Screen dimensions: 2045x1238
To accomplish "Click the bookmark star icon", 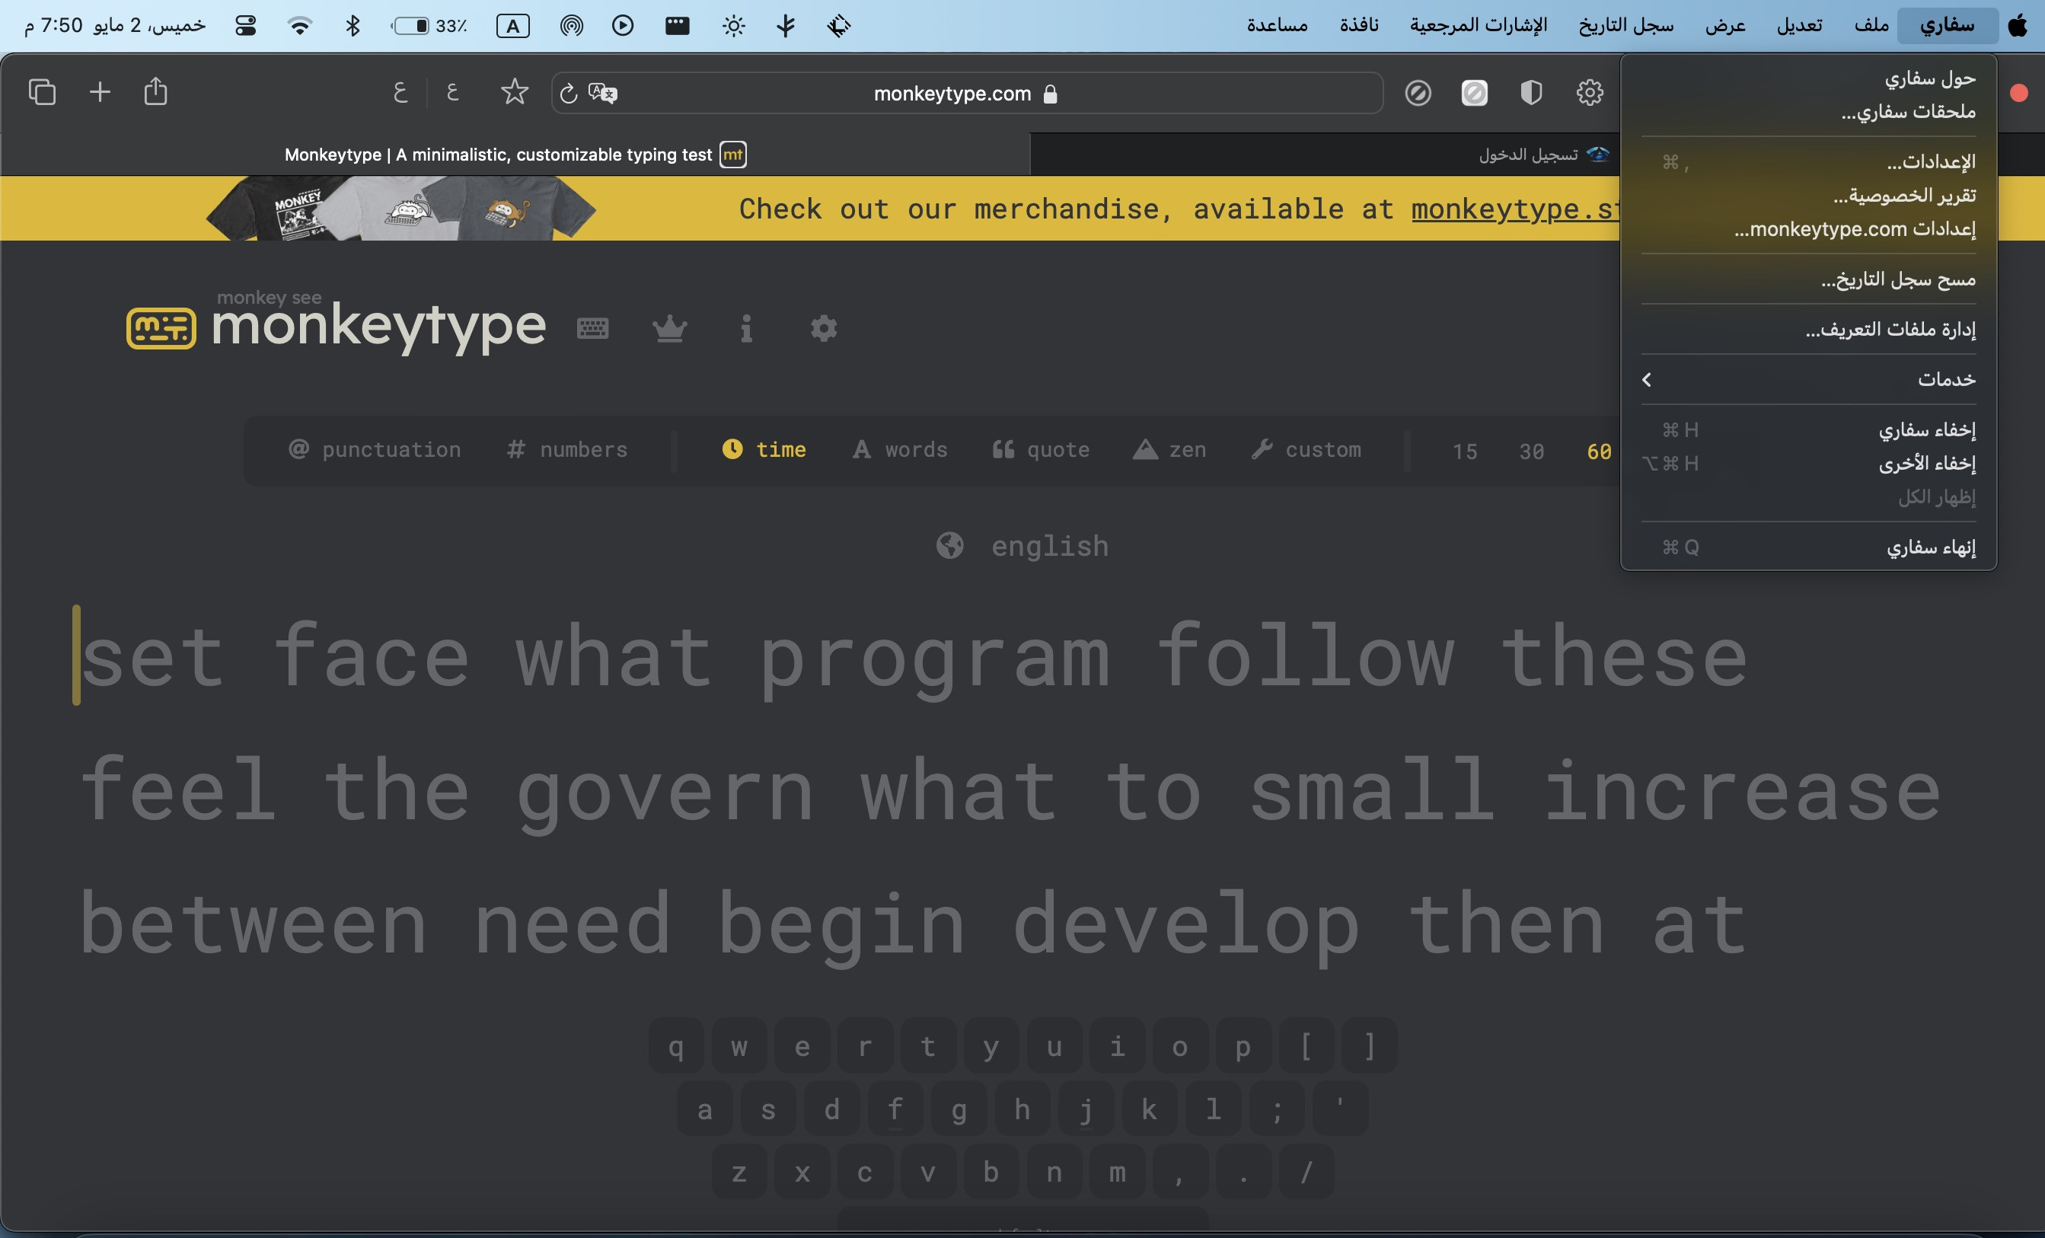I will (515, 92).
